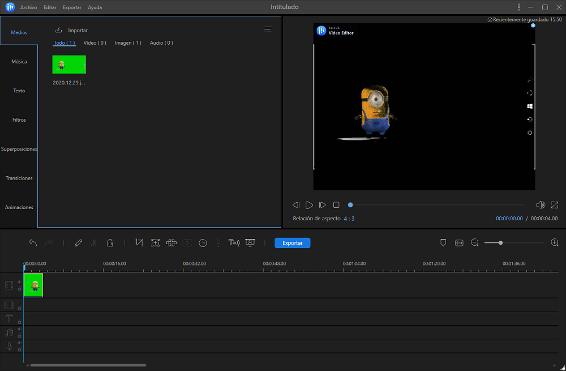
Task: Mute the voiceover track
Action: point(20,343)
